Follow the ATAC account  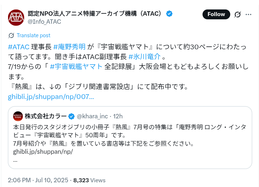coord(216,14)
